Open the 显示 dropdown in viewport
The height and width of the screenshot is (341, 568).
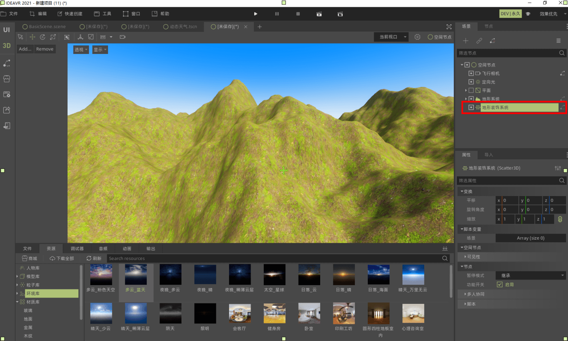tap(100, 50)
